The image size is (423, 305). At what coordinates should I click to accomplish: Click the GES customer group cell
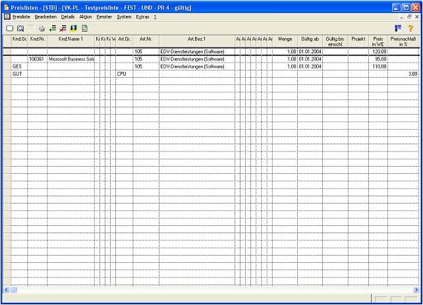point(19,67)
